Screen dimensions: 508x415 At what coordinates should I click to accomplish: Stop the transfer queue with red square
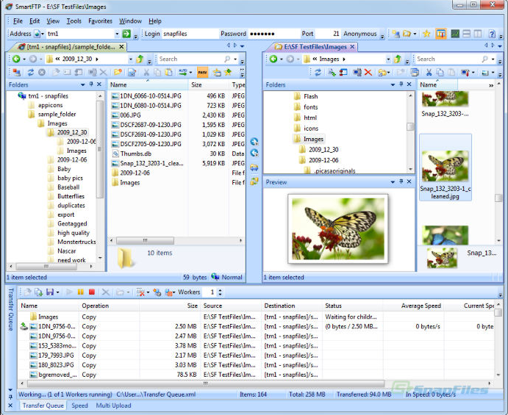point(92,292)
